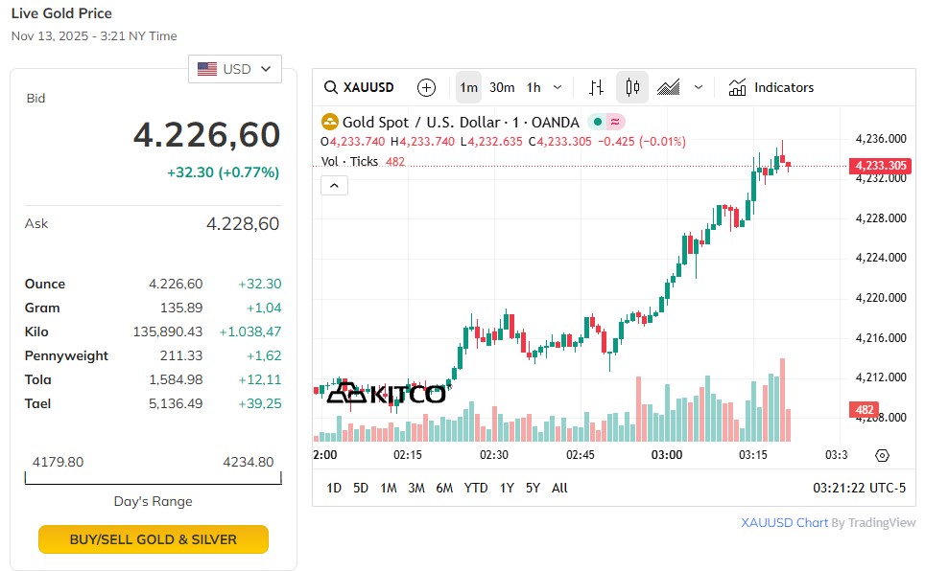The height and width of the screenshot is (571, 925).
Task: Click the 03:21:22 UTC-5 timezone selector
Action: pyautogui.click(x=859, y=488)
